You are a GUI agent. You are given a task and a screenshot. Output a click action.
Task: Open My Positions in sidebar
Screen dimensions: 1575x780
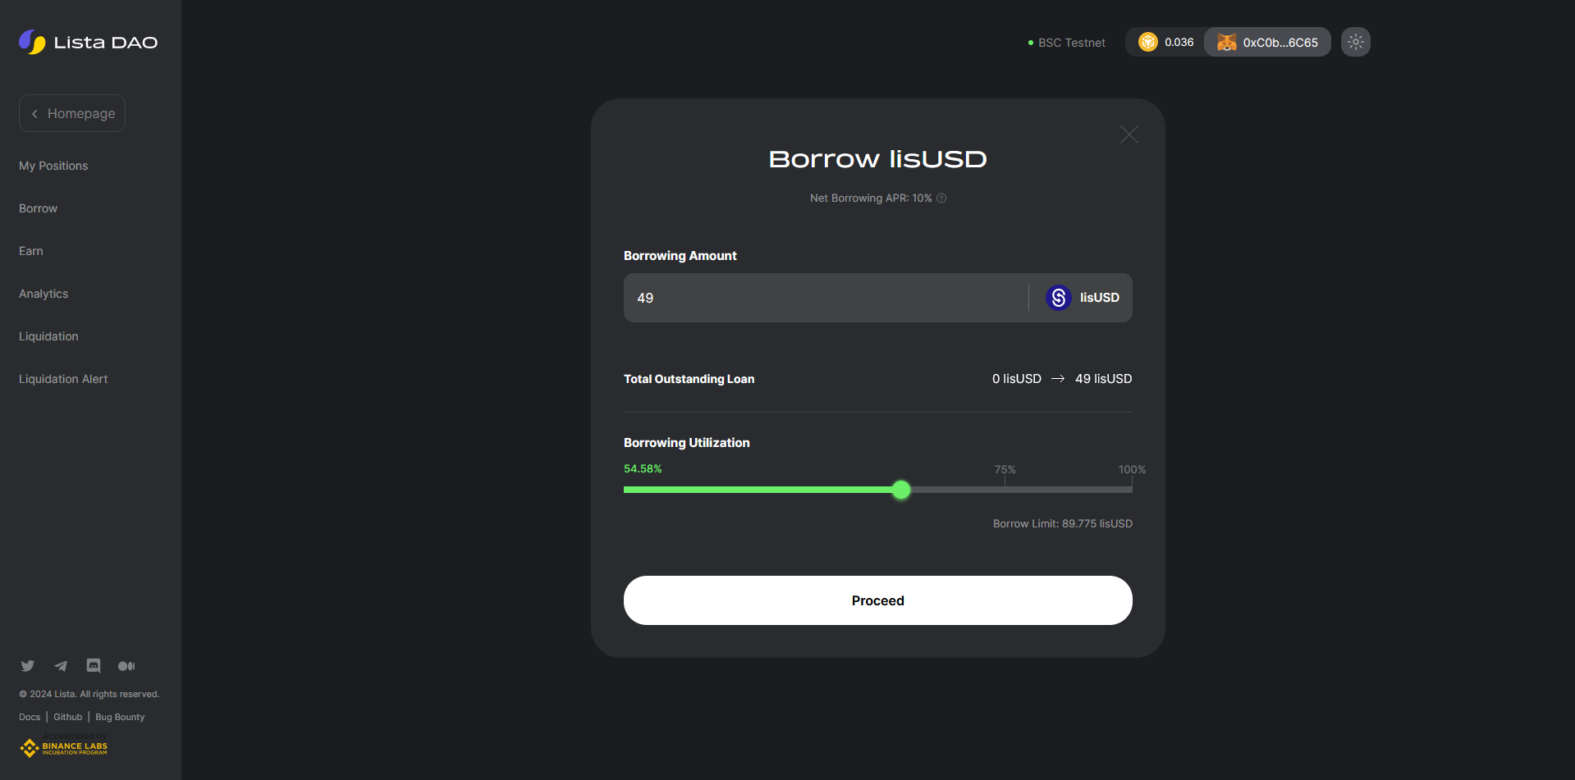pos(53,166)
